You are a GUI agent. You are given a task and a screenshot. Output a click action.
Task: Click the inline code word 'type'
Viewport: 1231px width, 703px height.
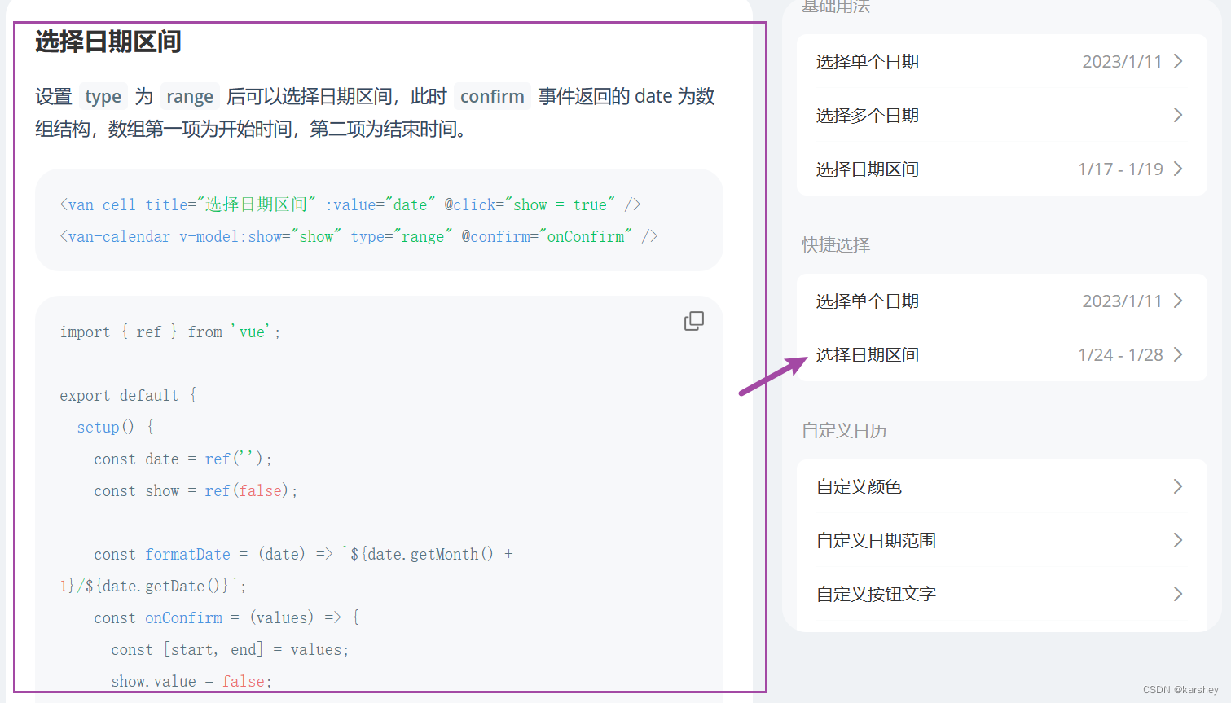click(103, 97)
